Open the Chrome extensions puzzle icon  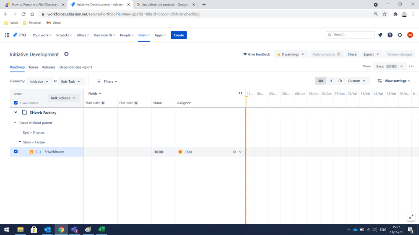(x=396, y=14)
